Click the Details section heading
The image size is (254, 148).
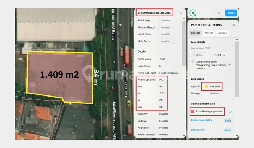141,51
